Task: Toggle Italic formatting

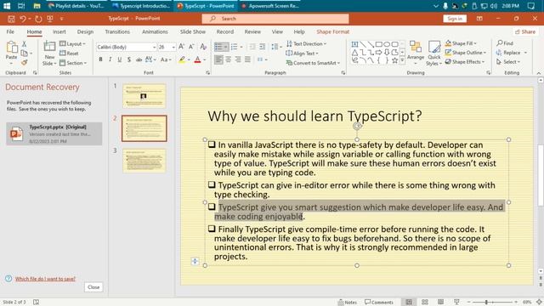Action: coord(110,59)
